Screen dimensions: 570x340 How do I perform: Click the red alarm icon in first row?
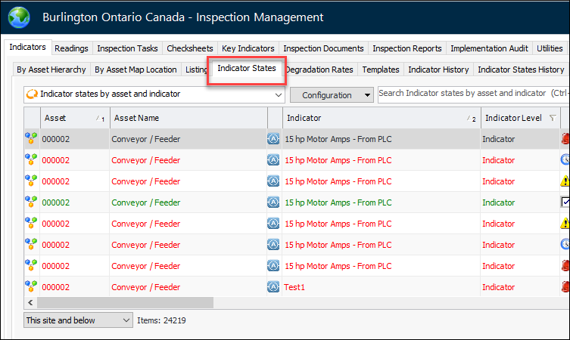[565, 139]
